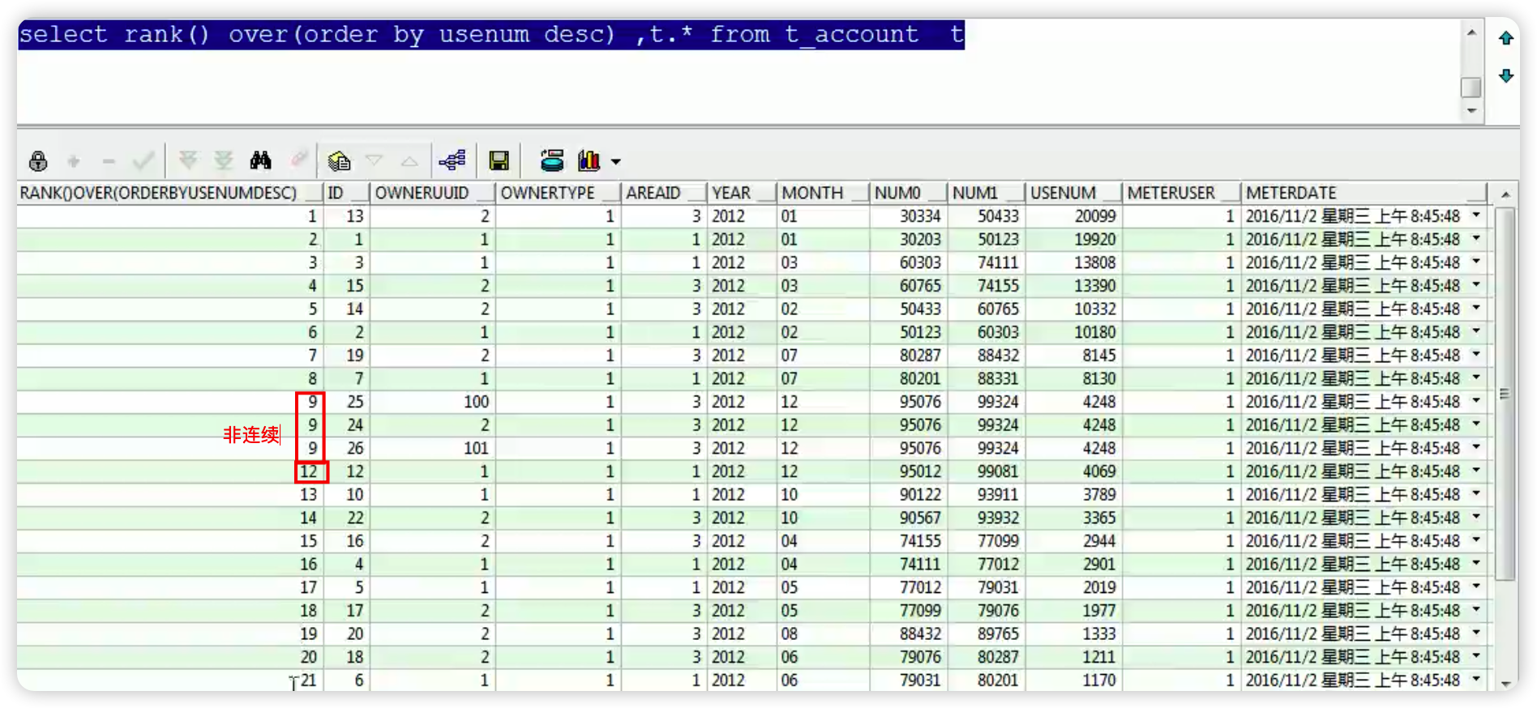Save results with the floppy disk icon
The height and width of the screenshot is (708, 1537).
(x=499, y=161)
